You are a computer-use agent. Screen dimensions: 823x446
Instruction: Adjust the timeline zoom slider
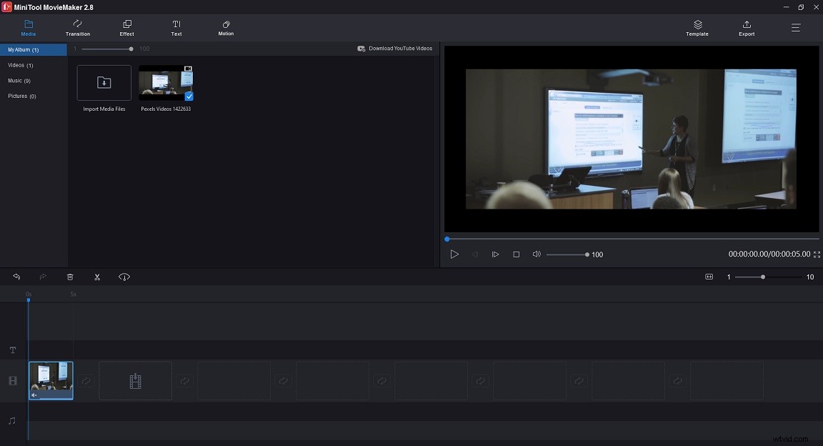pyautogui.click(x=763, y=277)
